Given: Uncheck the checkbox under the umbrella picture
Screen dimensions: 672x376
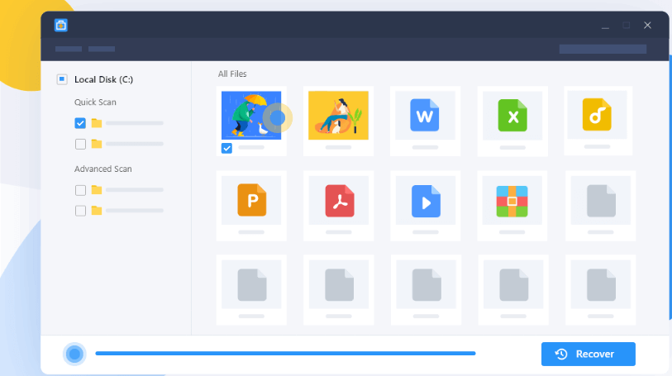Looking at the screenshot, I should [x=226, y=148].
